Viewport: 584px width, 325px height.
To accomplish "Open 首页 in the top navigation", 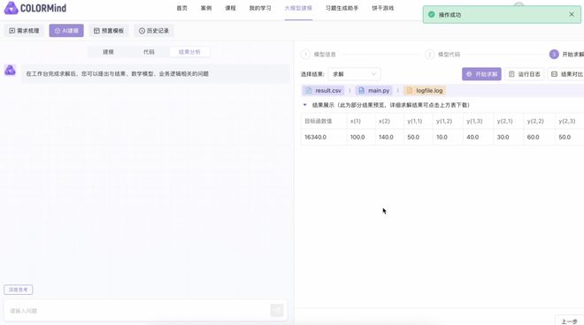I will pos(181,8).
